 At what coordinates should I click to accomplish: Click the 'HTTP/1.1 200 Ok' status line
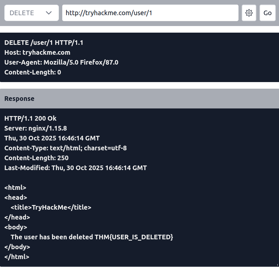click(30, 118)
